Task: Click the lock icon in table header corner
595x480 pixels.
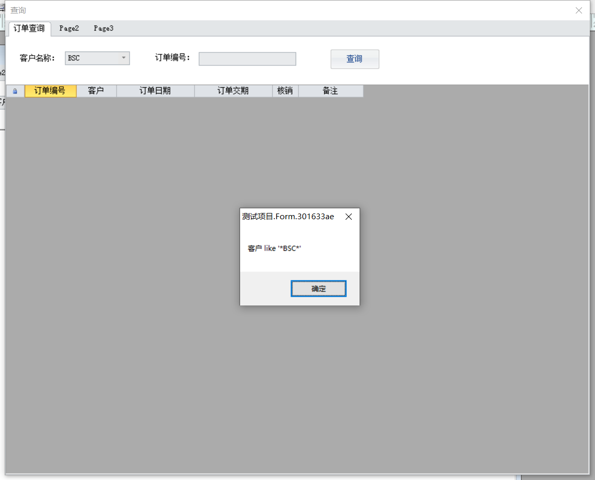Action: 15,91
